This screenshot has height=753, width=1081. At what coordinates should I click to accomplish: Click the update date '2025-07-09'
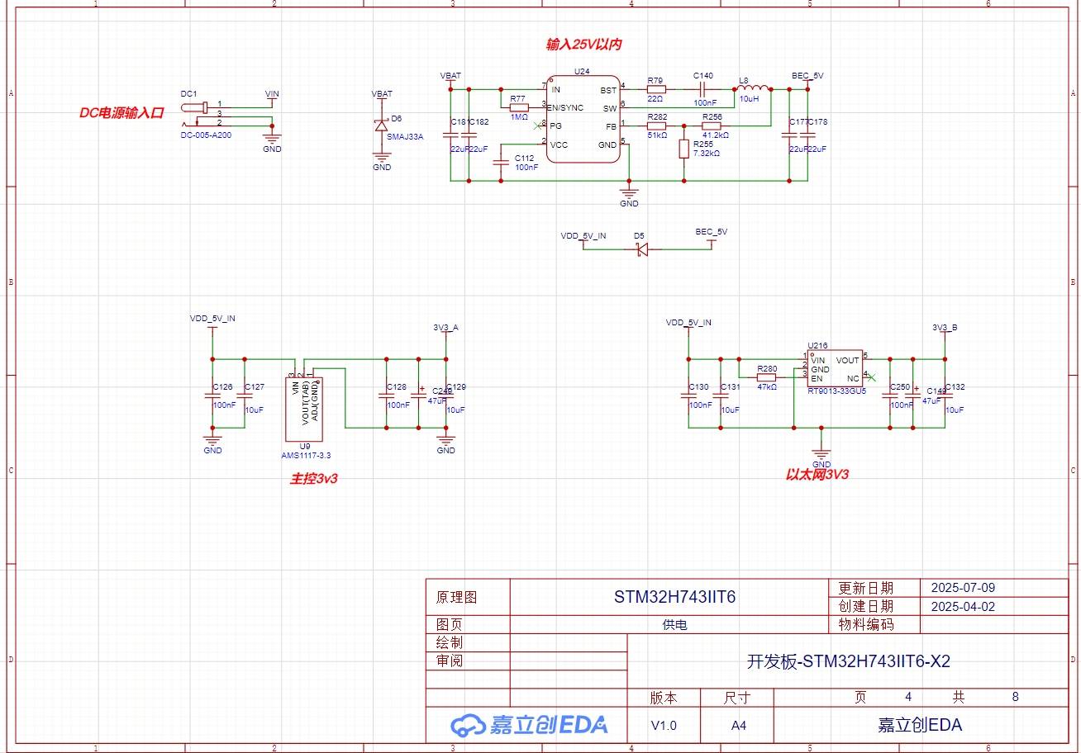[963, 588]
